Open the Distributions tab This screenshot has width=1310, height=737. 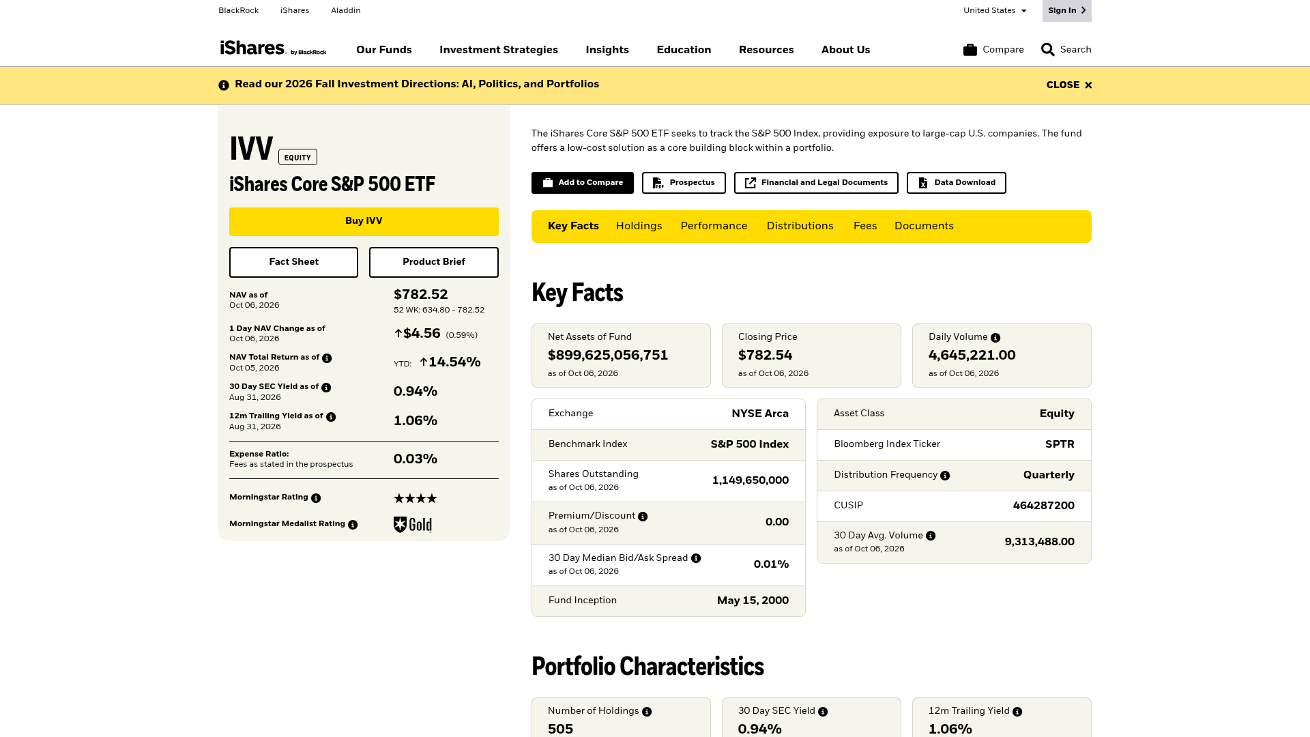pyautogui.click(x=800, y=226)
